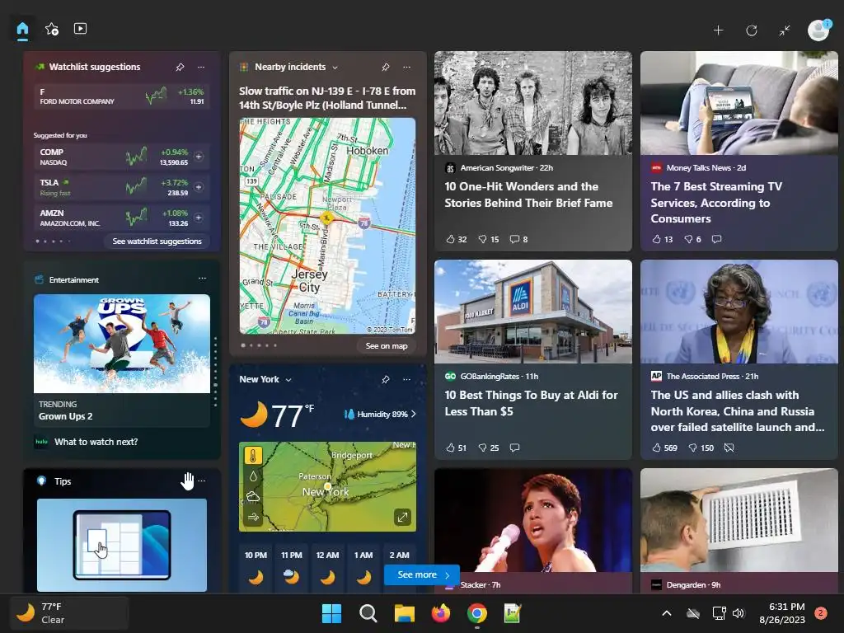
Task: Open more options for the Tips widget
Action: coord(201,481)
